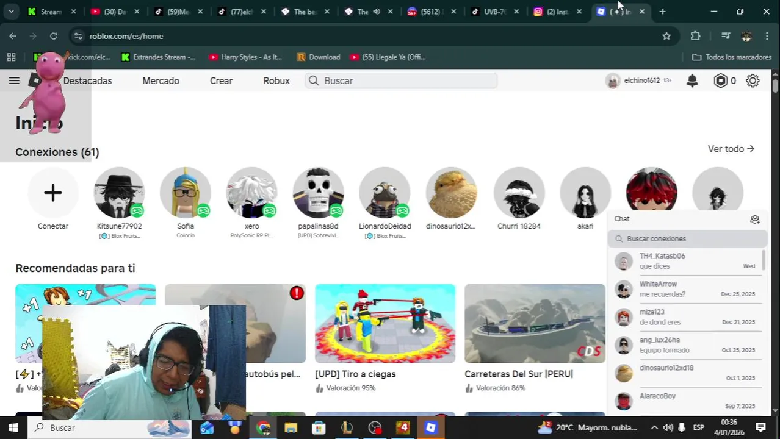Viewport: 780px width, 439px height.
Task: Open the Robux balance icon
Action: (721, 80)
